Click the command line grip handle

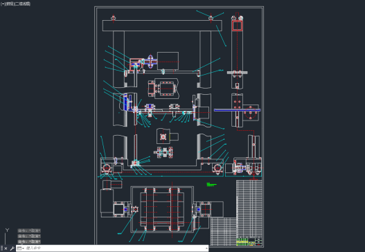1,249
